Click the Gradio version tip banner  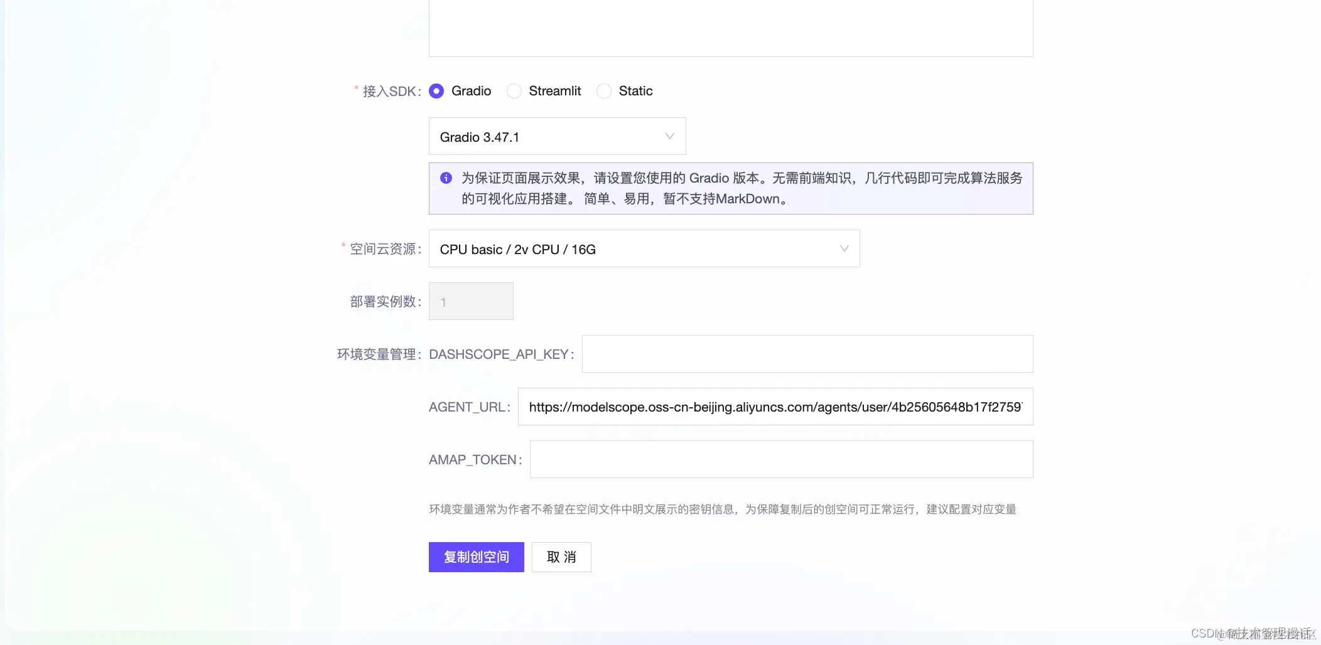tap(730, 188)
